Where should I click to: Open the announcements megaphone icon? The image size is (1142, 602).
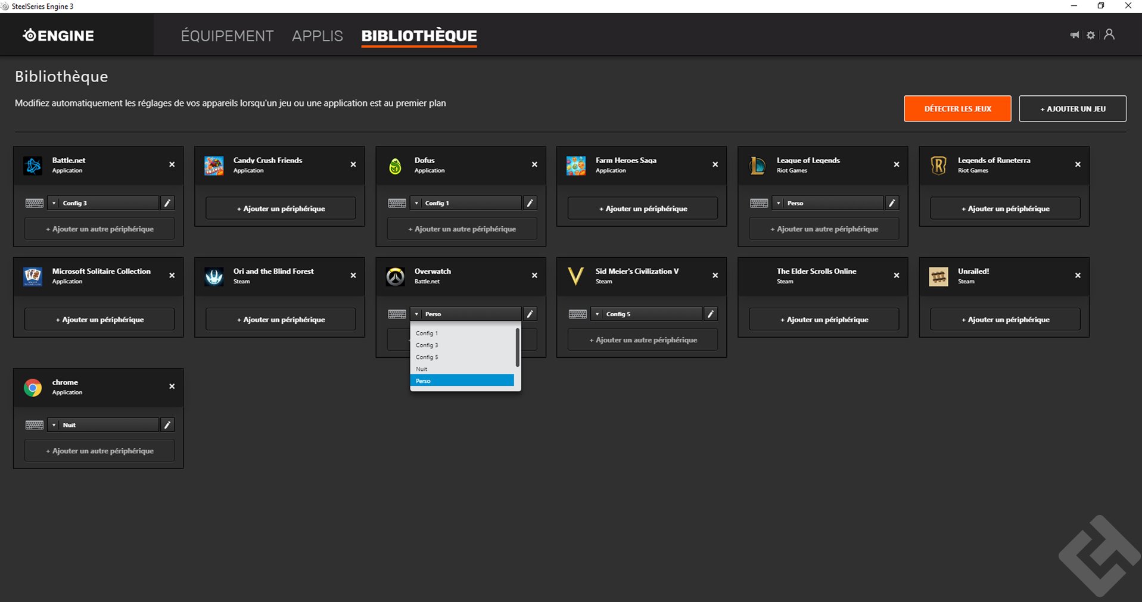pos(1075,35)
